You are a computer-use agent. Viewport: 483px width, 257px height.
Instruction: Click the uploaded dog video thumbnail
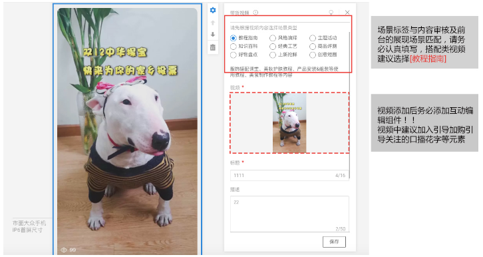tap(289, 123)
